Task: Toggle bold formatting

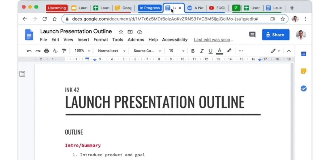Action: click(193, 51)
